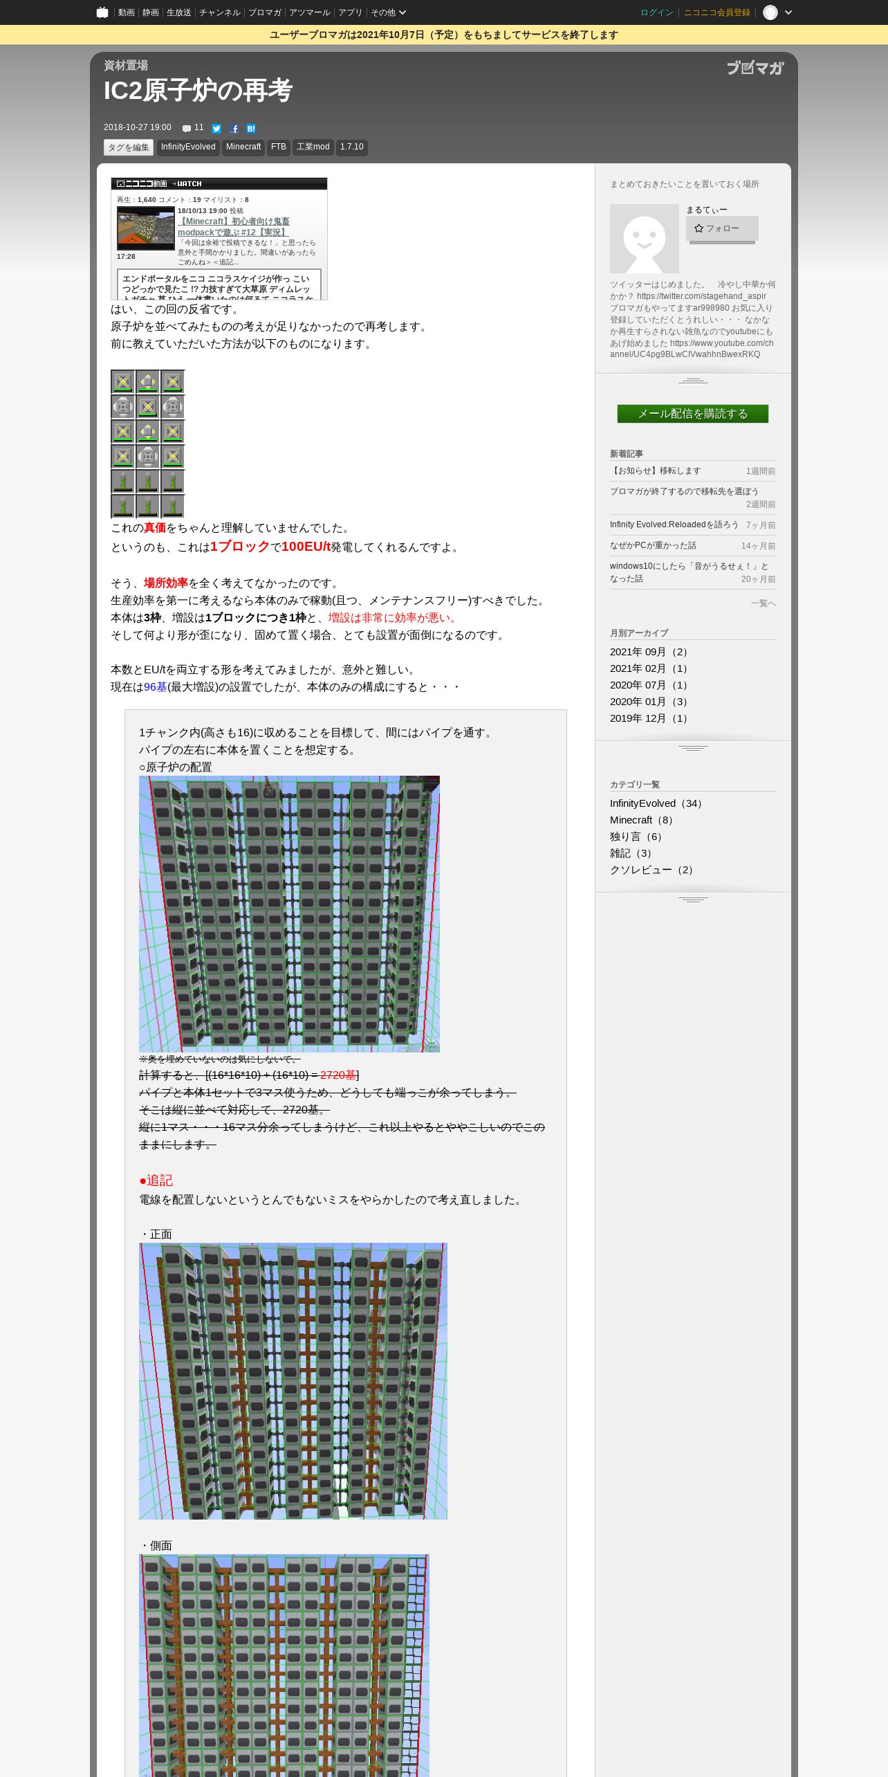Image resolution: width=888 pixels, height=1777 pixels.
Task: Open category Minecraft（8）
Action: tap(643, 820)
